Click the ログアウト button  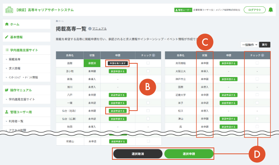(254, 10)
